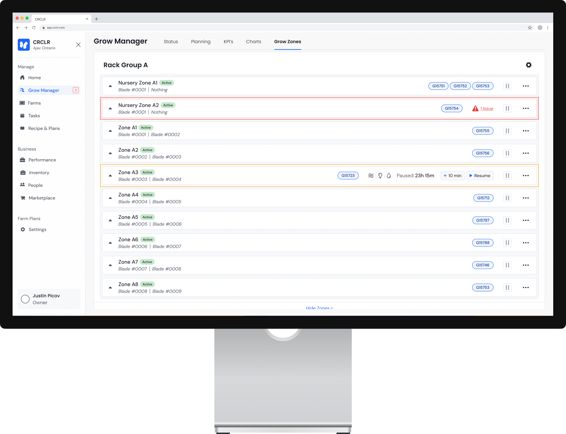Bookmark page with star icon
566x434 pixels.
pos(529,28)
